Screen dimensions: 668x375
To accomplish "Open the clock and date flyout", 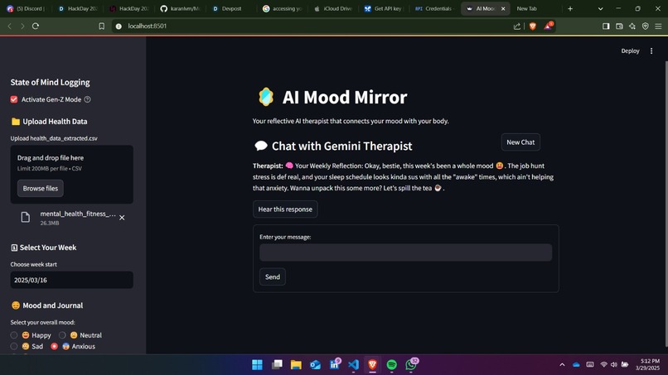I will [647, 365].
